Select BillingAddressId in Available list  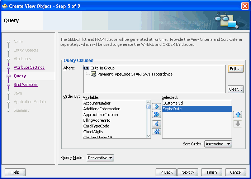(x=115, y=120)
